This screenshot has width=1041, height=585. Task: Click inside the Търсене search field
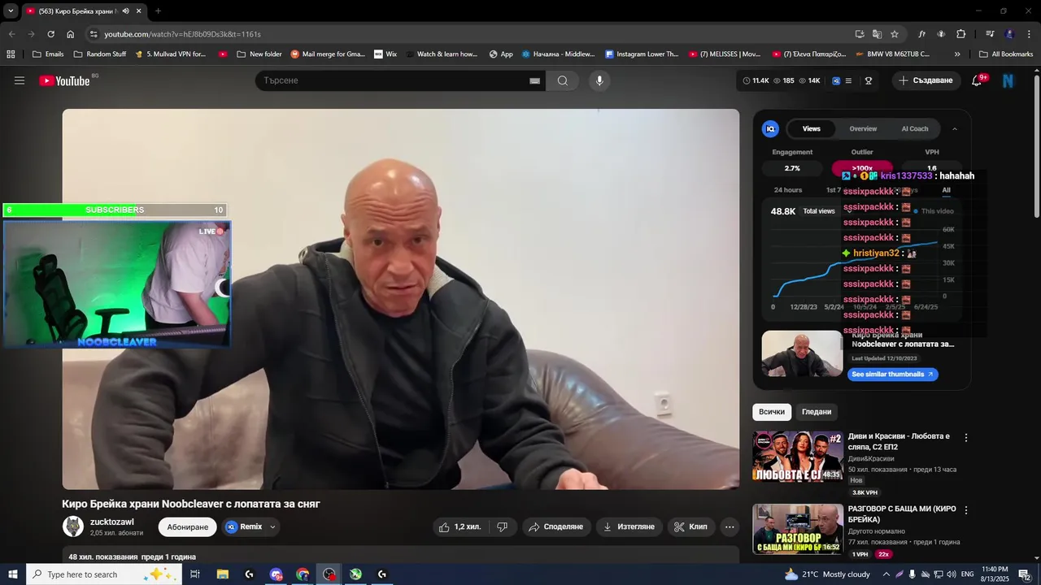point(394,80)
